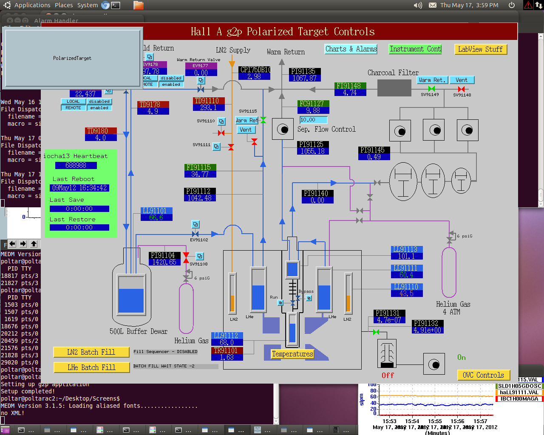Click the green SV91149 valve symbol
This screenshot has width=544, height=435.
[431, 89]
